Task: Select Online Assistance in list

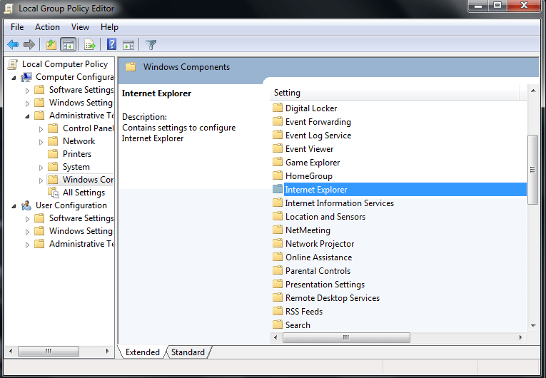Action: point(318,257)
